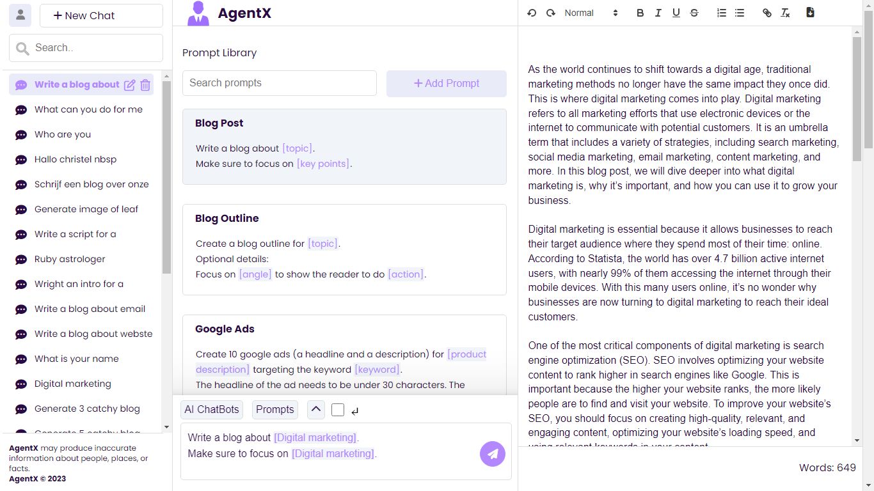The image size is (874, 491).
Task: Switch to the AI ChatBots tab
Action: 211,409
